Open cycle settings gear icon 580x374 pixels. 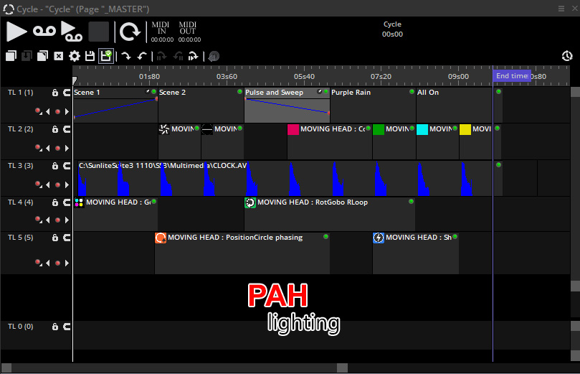pyautogui.click(x=75, y=56)
